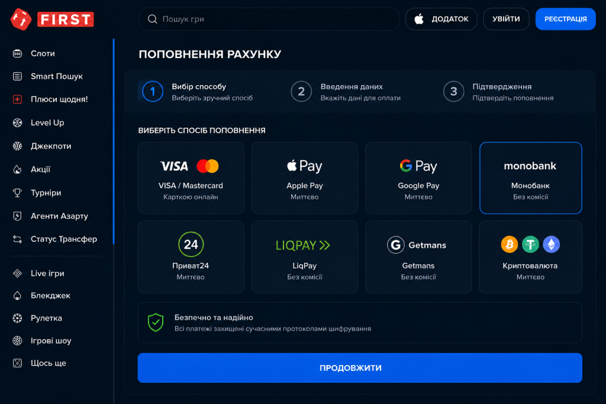The image size is (606, 404).
Task: Click the Smart Пошук sidebar icon
Action: click(17, 76)
